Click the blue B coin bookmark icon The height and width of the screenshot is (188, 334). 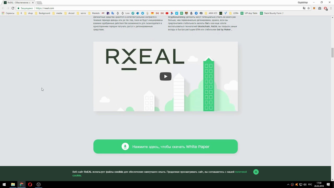coord(196,13)
